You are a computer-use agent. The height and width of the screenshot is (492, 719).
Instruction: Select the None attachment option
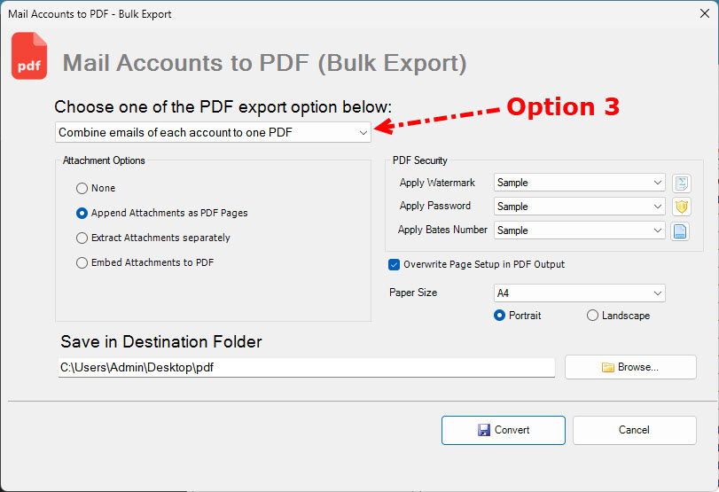pyautogui.click(x=82, y=188)
